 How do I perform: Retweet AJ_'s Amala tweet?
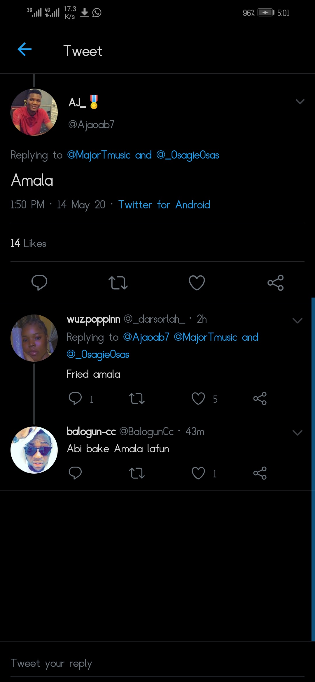click(118, 283)
